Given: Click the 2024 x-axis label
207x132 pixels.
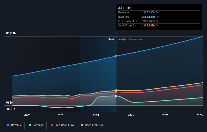Looking at the screenshot, I should coord(96,115).
